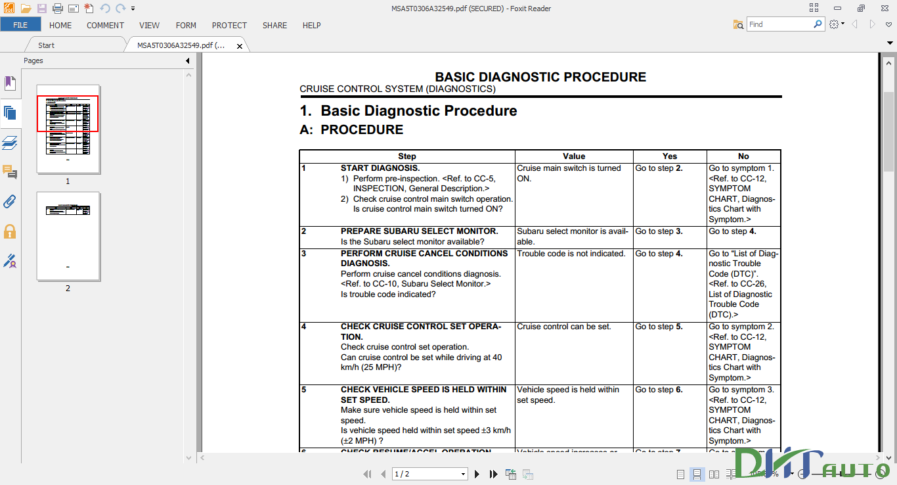The height and width of the screenshot is (485, 897).
Task: Open a file with the folder icon
Action: 26,9
